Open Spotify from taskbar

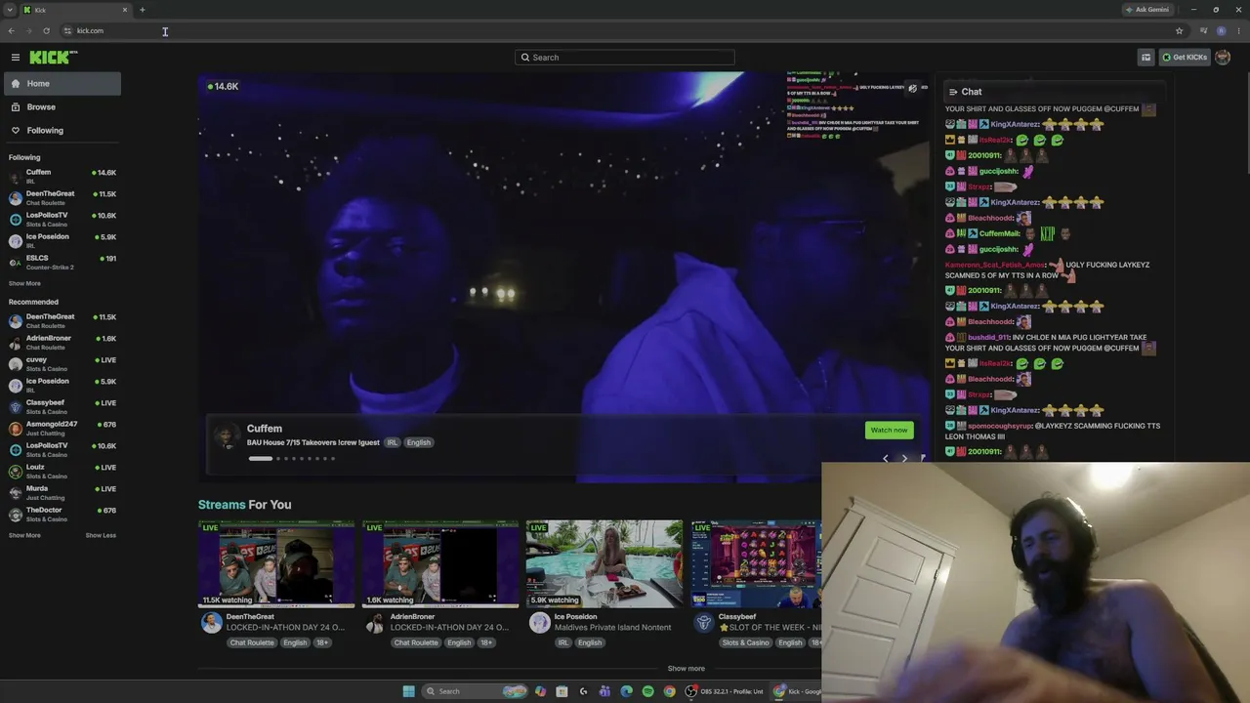(x=647, y=691)
